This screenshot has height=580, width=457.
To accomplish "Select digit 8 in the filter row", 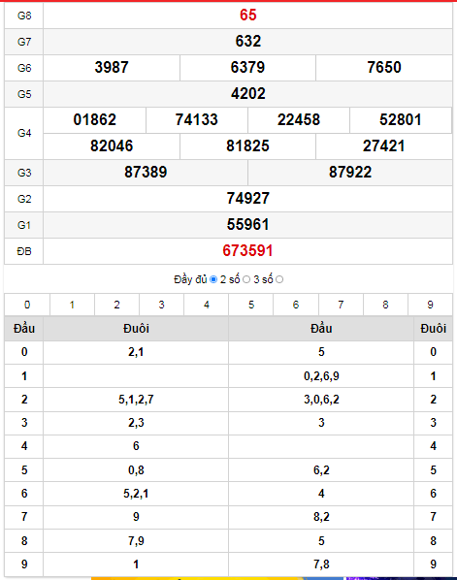I will point(385,305).
